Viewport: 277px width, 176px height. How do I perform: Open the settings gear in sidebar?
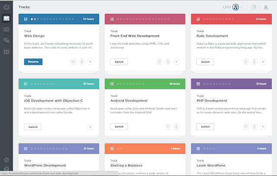pyautogui.click(x=6, y=160)
